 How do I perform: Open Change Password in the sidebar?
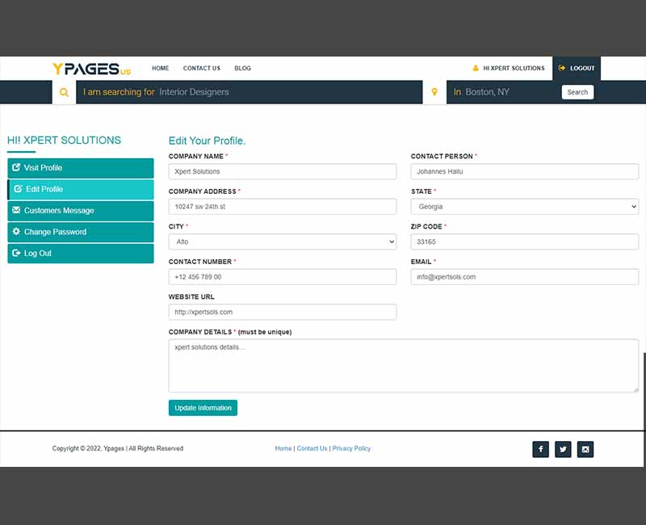click(x=81, y=232)
